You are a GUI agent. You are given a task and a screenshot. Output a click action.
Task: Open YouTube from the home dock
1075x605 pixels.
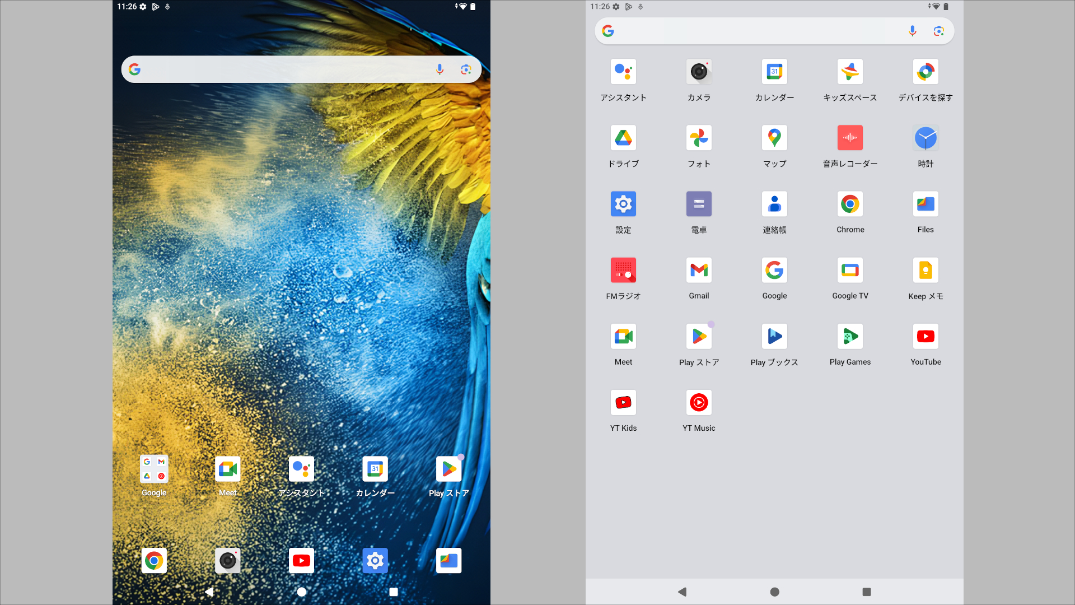(x=301, y=561)
